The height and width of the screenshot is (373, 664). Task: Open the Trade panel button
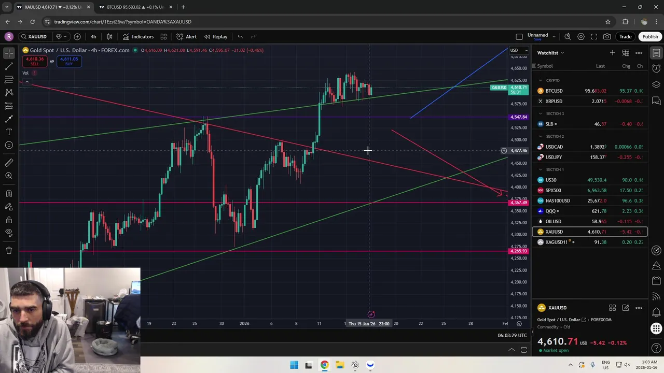[626, 37]
